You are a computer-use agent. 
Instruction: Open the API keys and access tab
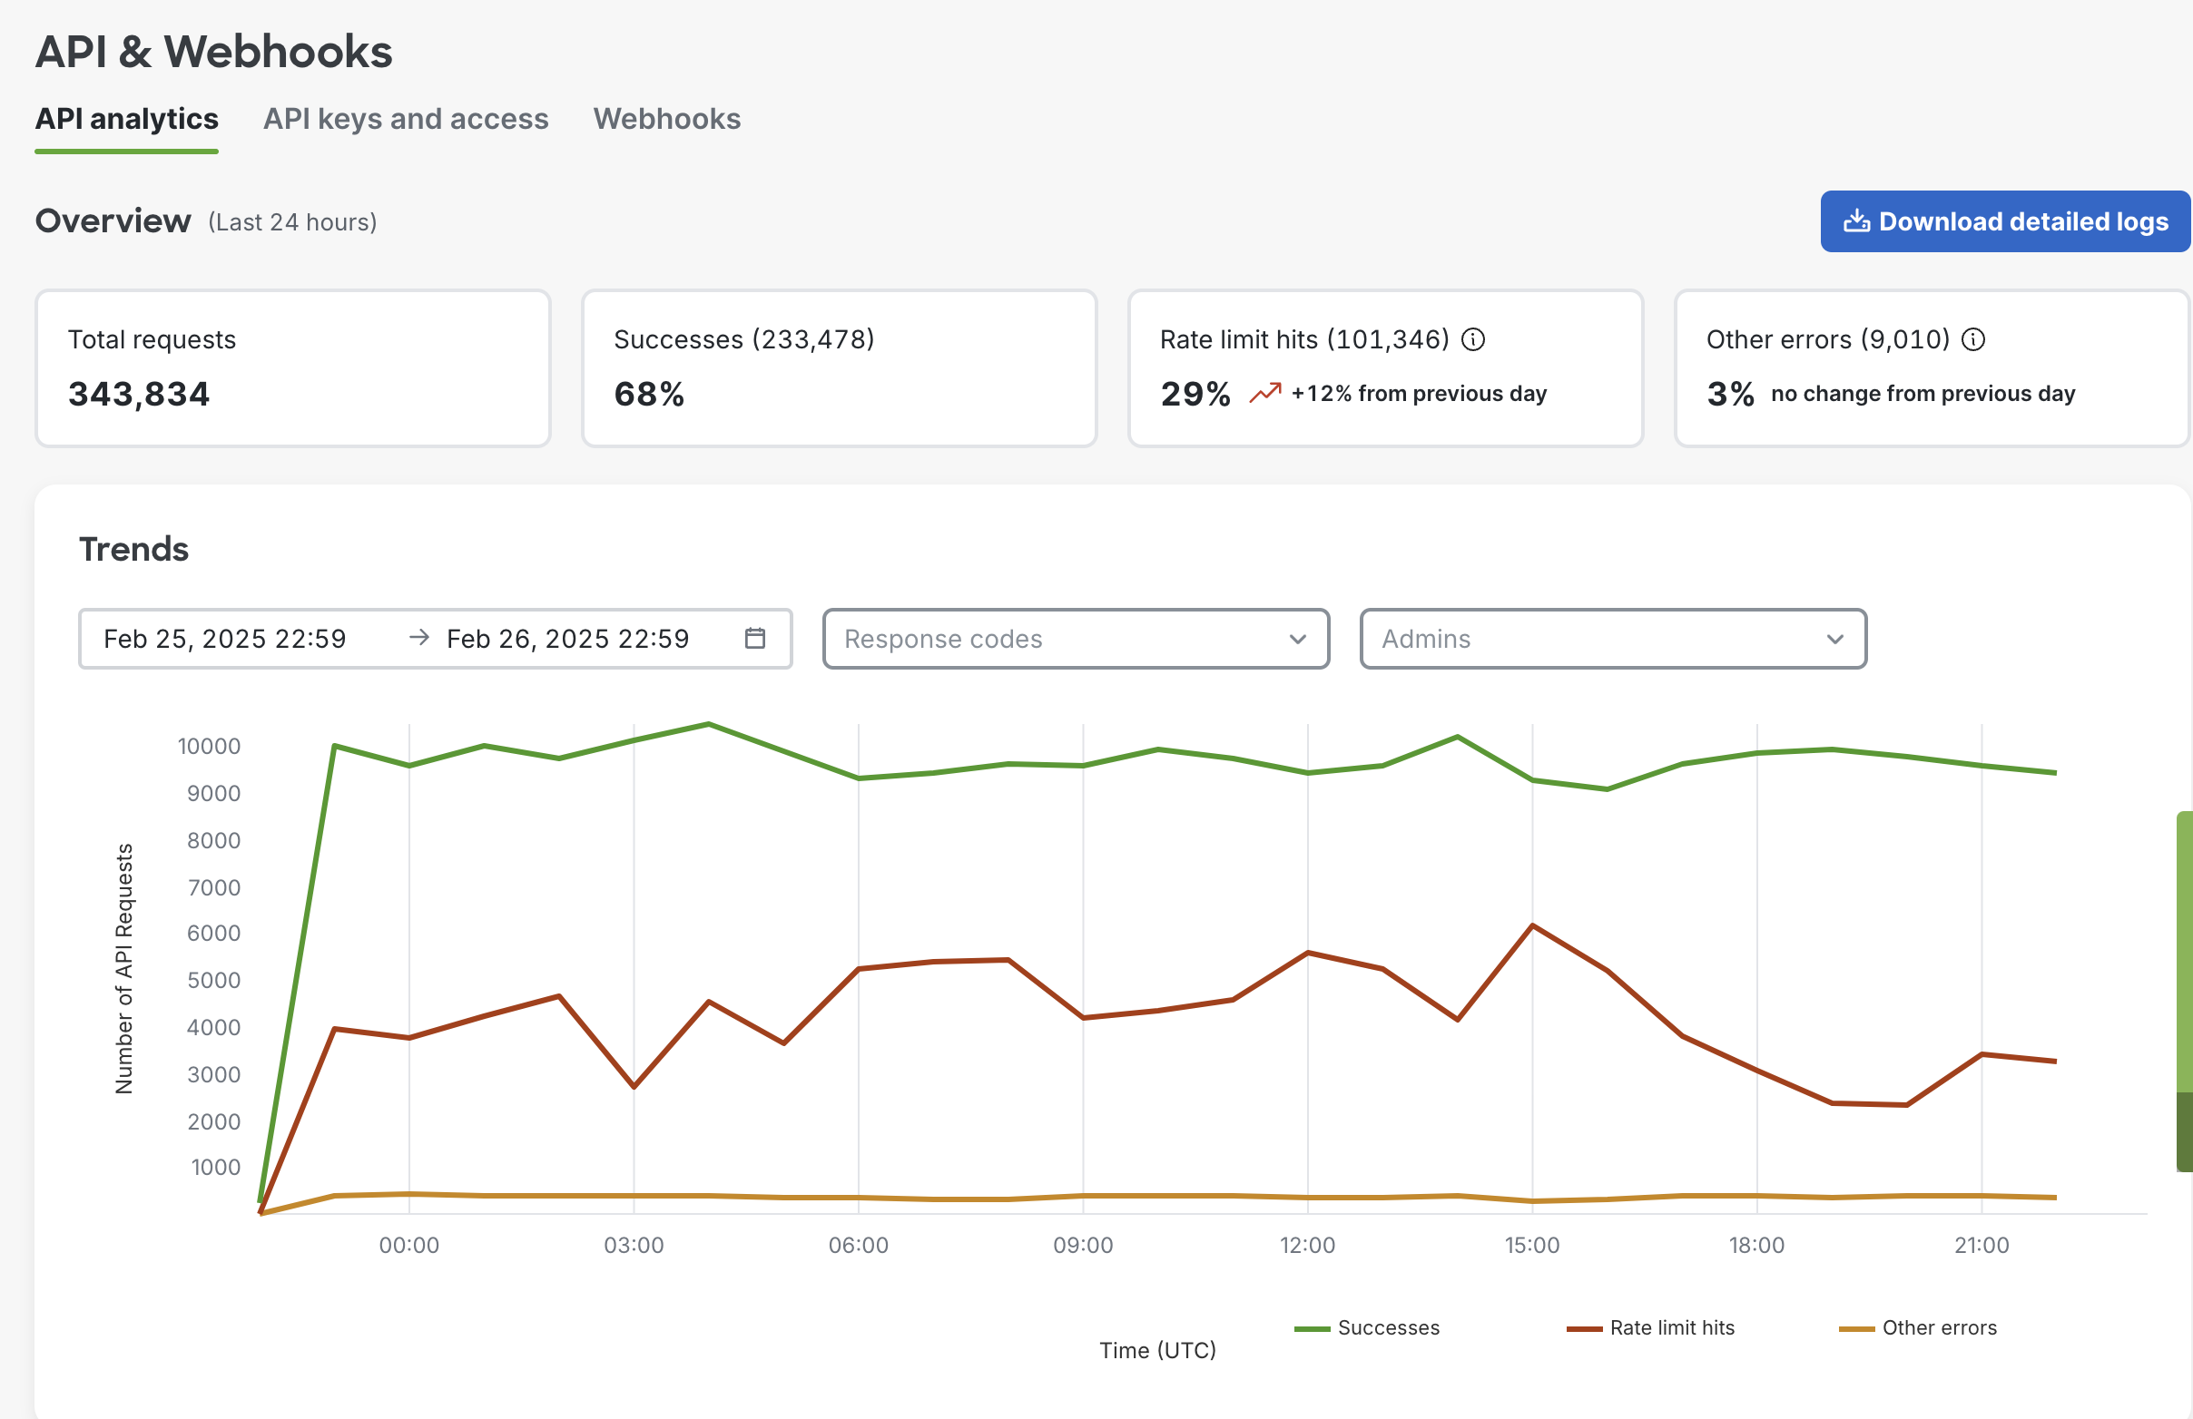(406, 119)
